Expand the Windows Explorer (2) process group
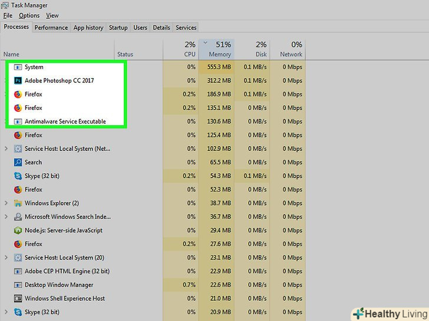The height and width of the screenshot is (321, 429). [x=6, y=203]
